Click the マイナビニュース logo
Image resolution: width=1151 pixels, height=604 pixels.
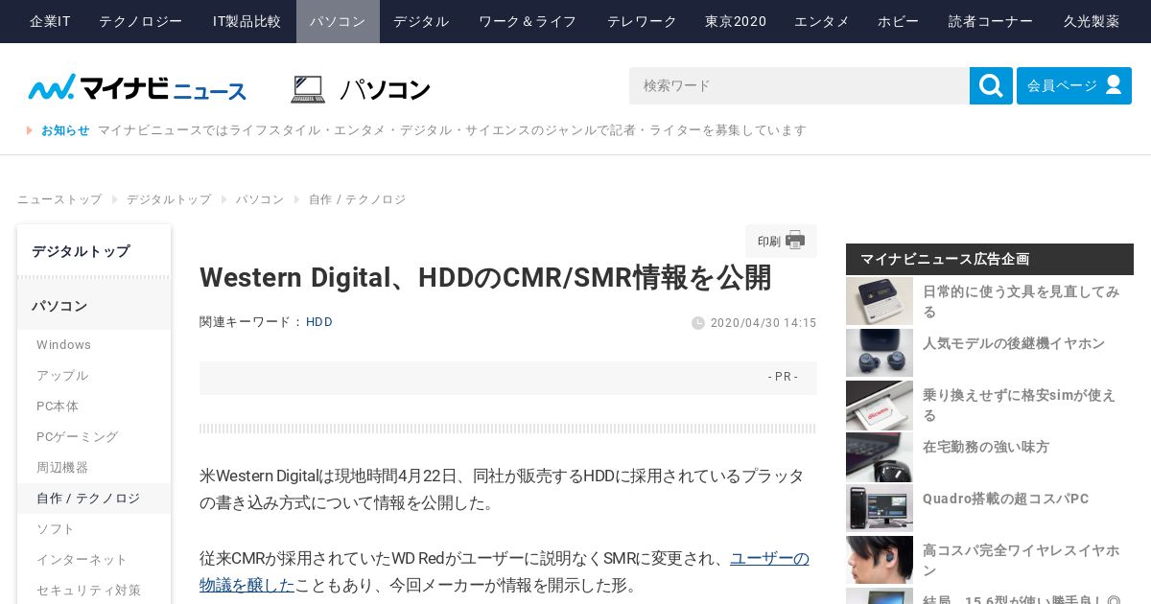137,88
